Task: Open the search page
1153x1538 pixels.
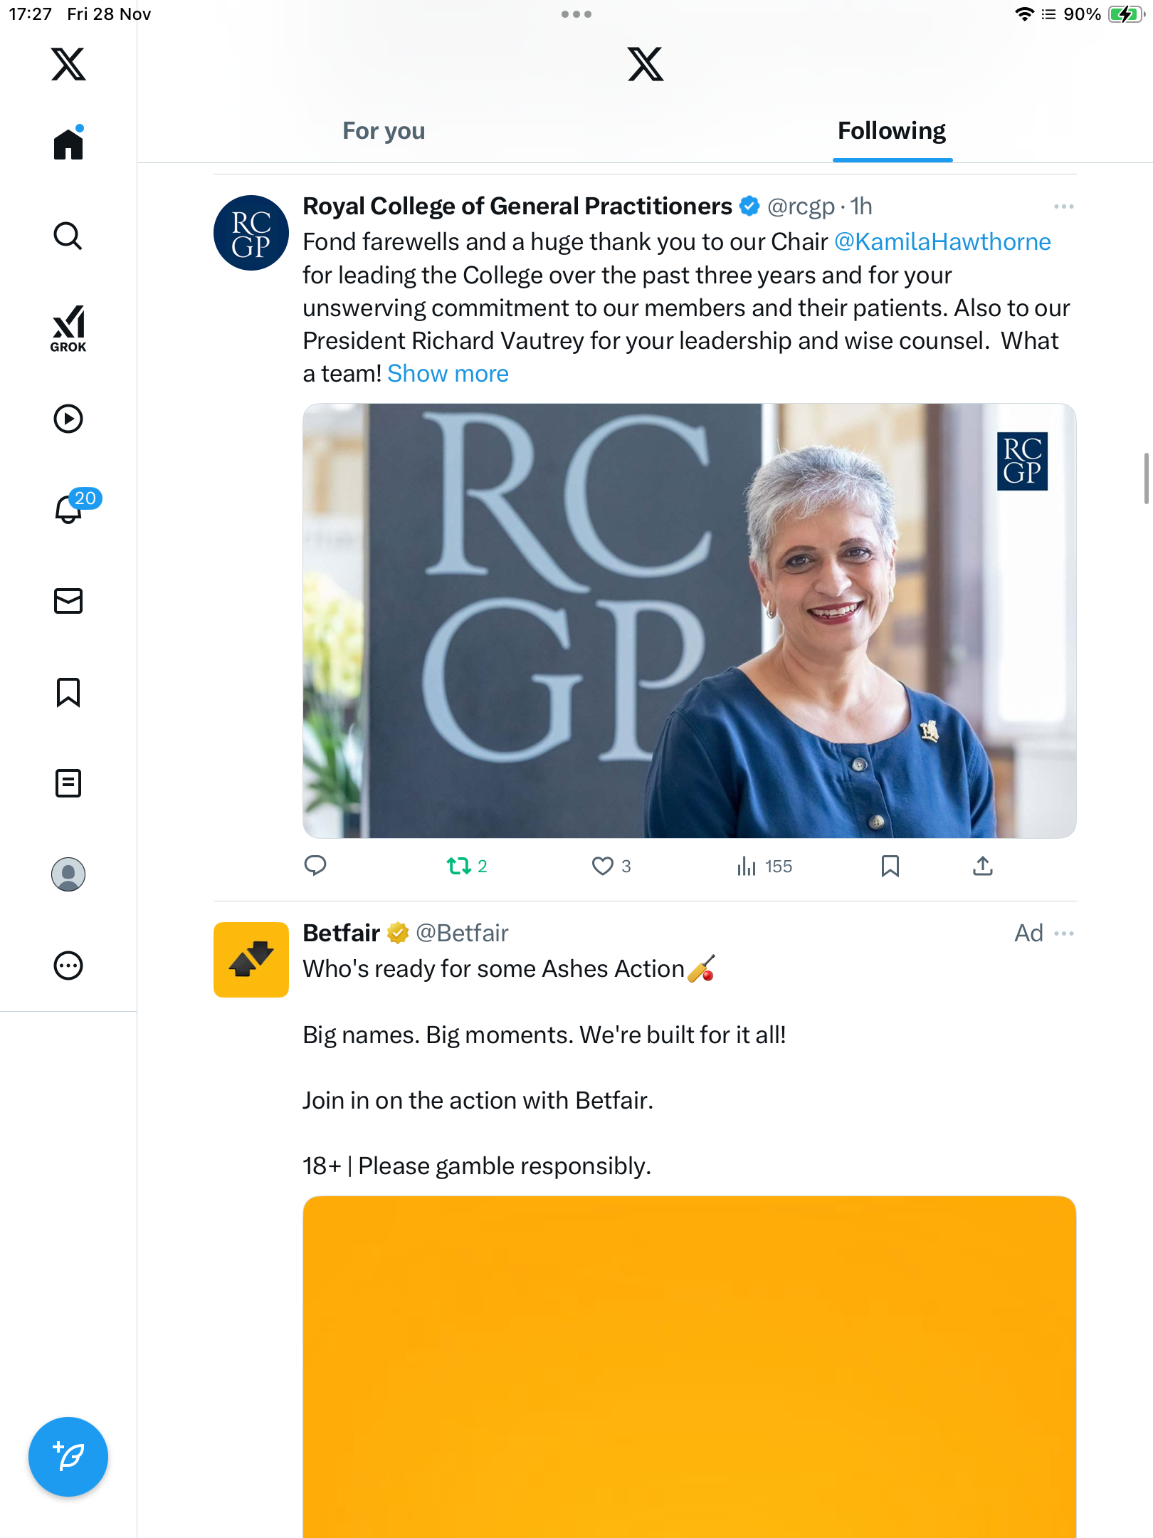Action: [68, 236]
